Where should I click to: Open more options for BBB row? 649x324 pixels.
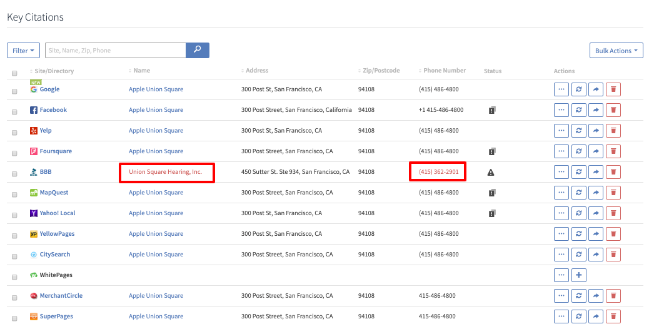pyautogui.click(x=561, y=171)
